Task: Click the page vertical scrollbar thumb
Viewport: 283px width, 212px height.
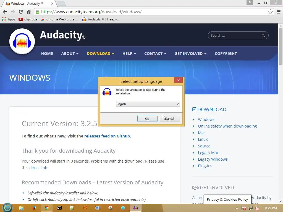Action: 281,46
